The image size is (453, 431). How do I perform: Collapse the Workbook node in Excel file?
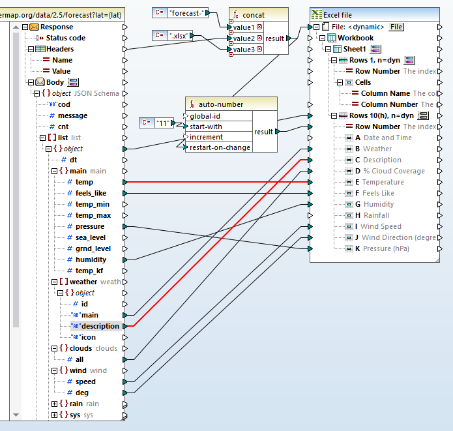[323, 38]
